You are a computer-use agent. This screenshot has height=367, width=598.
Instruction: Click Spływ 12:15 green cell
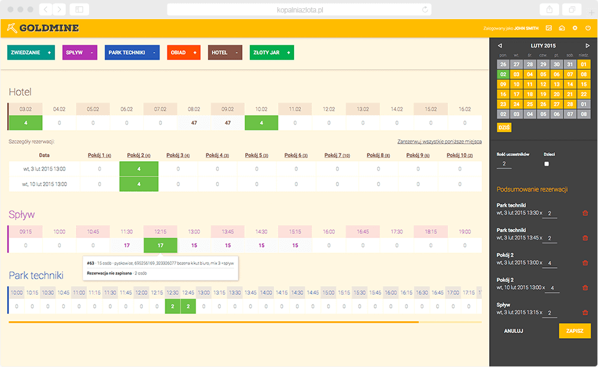160,245
